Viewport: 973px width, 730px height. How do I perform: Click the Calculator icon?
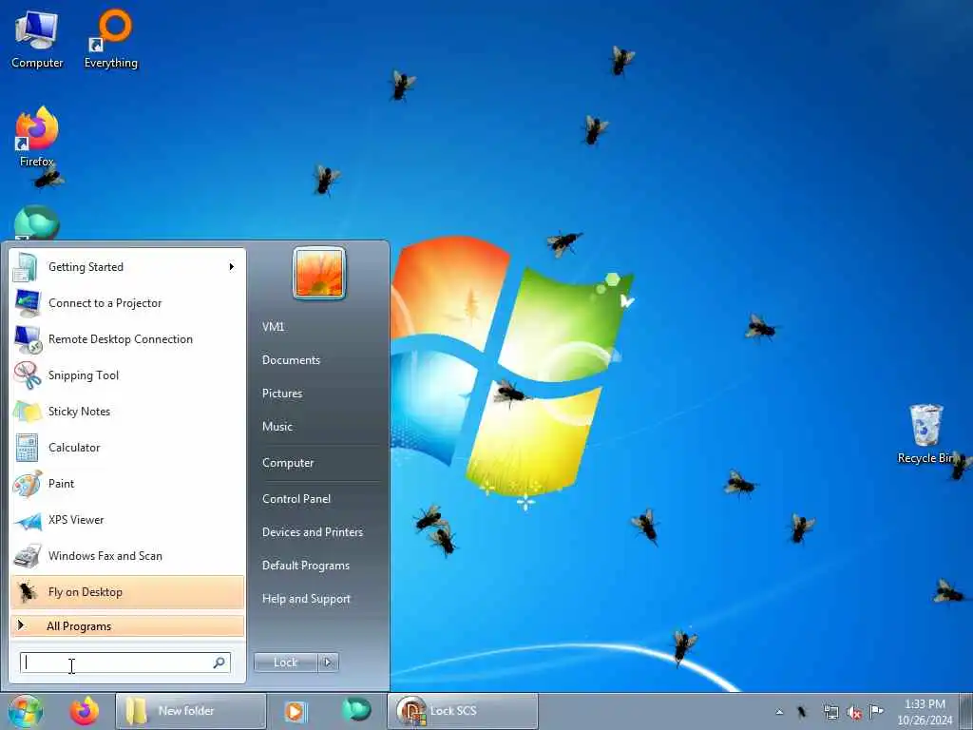pyautogui.click(x=28, y=448)
